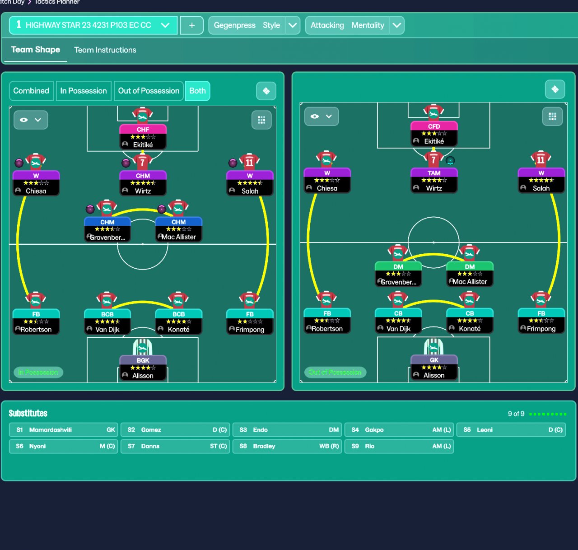Open the eye view dropdown on Out of Possession pitch
The width and height of the screenshot is (578, 550).
[x=322, y=117]
